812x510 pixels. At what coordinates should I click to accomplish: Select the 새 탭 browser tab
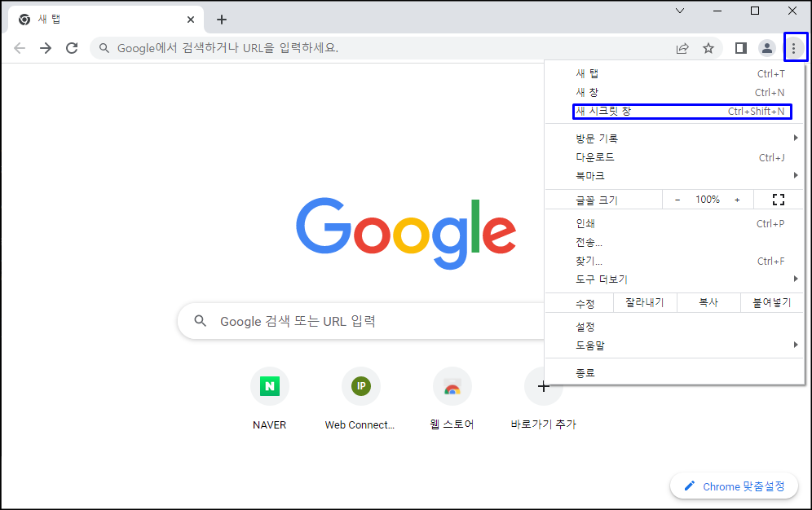point(106,20)
